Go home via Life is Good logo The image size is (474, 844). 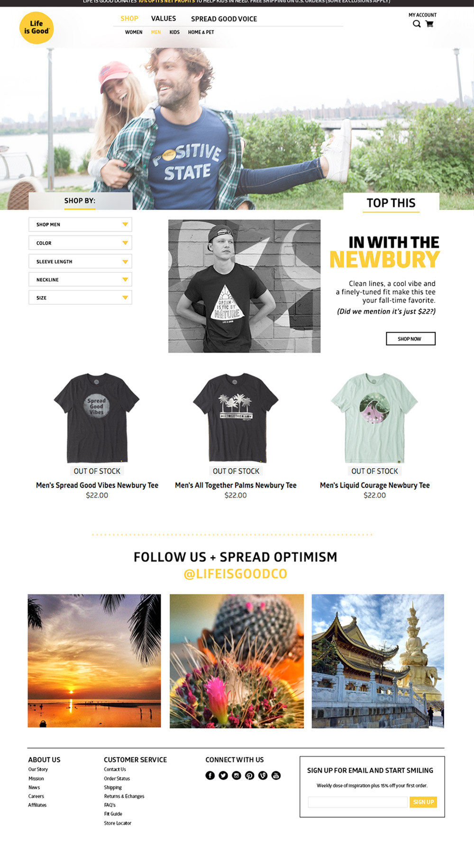(x=36, y=28)
